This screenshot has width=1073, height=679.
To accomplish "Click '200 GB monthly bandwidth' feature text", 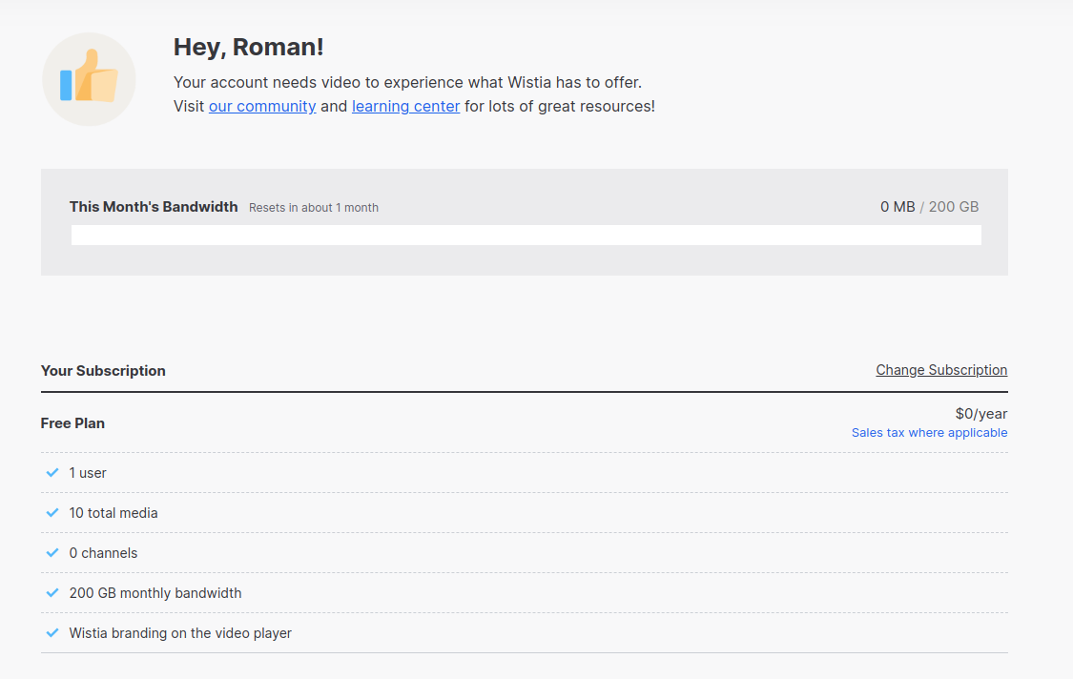I will (155, 593).
